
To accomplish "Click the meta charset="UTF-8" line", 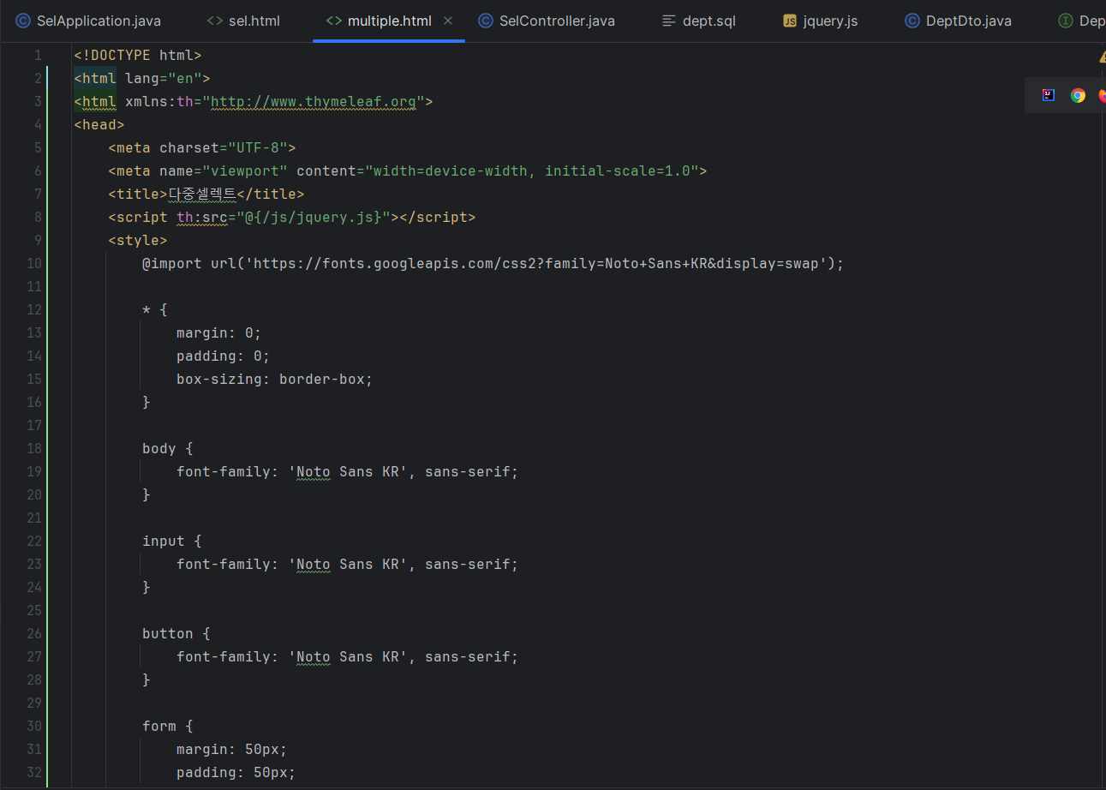I will (x=202, y=148).
